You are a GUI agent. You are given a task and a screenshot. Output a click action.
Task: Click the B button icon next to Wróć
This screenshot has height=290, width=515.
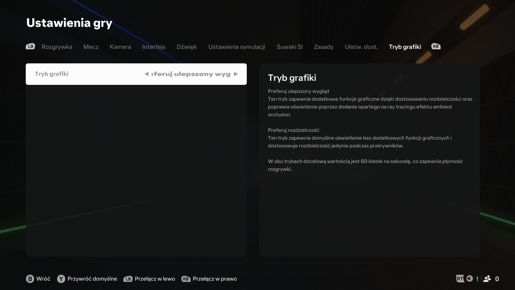(30, 279)
